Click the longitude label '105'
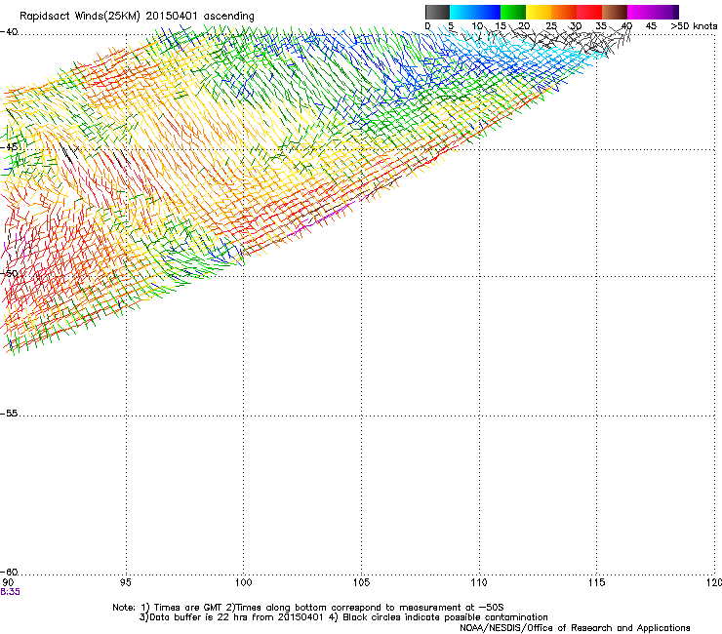 361,583
